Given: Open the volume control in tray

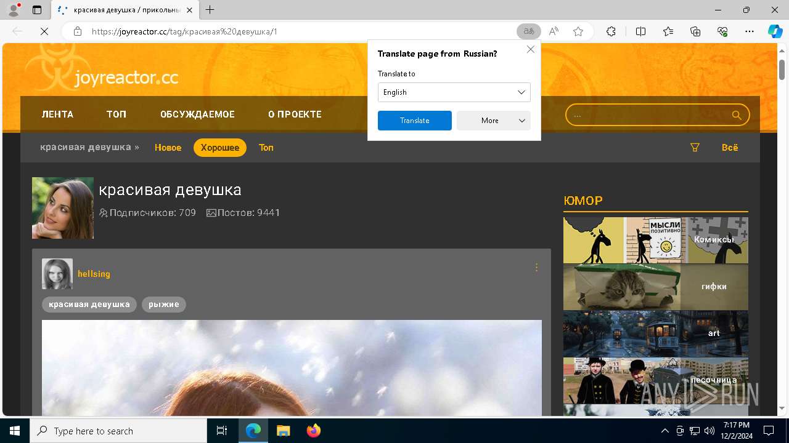Looking at the screenshot, I should 709,431.
